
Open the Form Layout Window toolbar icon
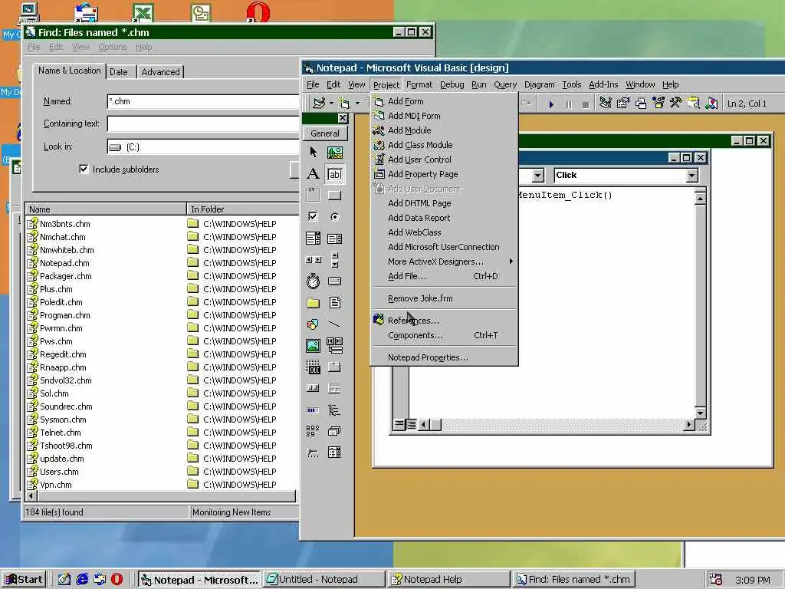pos(641,104)
